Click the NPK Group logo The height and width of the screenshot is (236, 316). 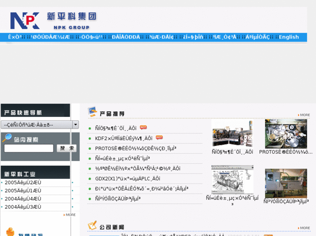coord(52,20)
